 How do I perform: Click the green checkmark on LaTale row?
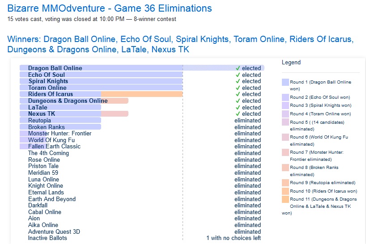238,107
